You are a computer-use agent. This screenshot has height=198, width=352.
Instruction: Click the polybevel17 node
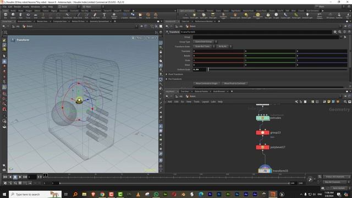pos(263,147)
